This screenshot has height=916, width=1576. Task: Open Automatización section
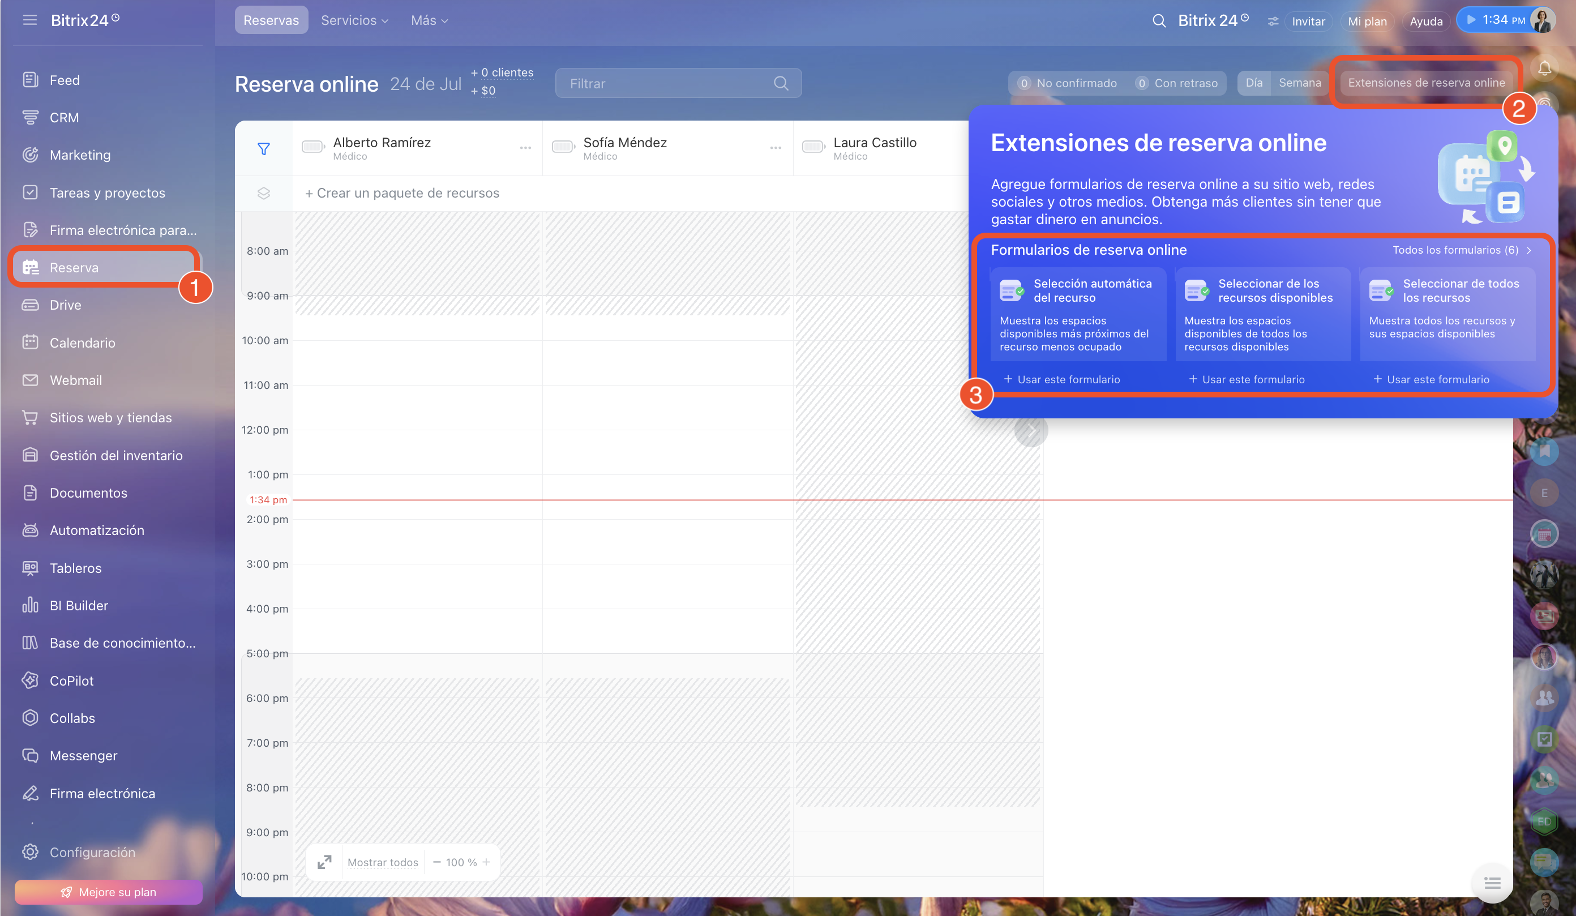[96, 530]
